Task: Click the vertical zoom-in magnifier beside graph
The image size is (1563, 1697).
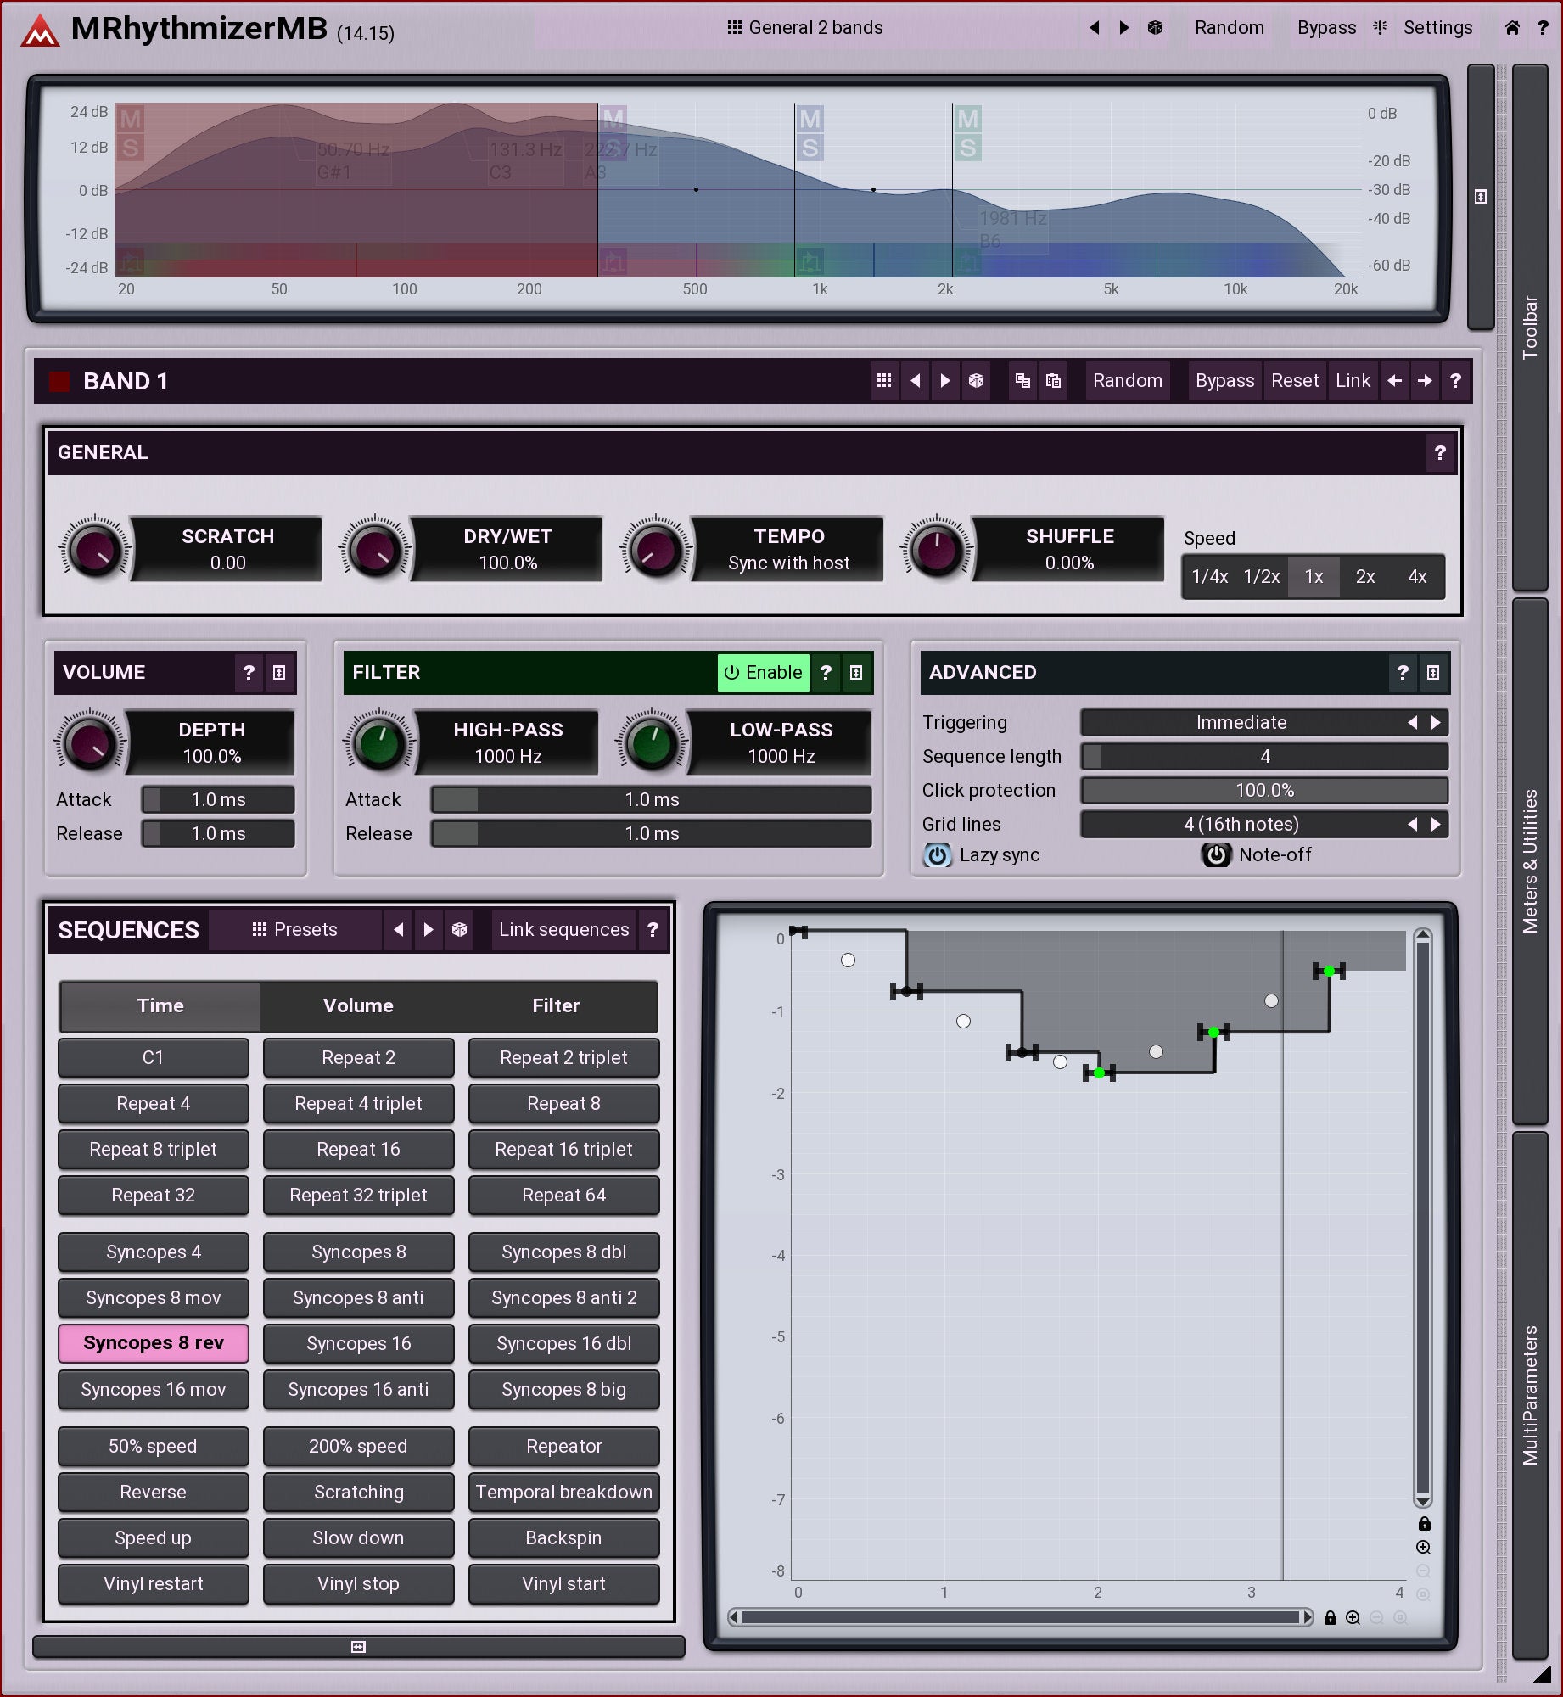Action: coord(1423,1547)
